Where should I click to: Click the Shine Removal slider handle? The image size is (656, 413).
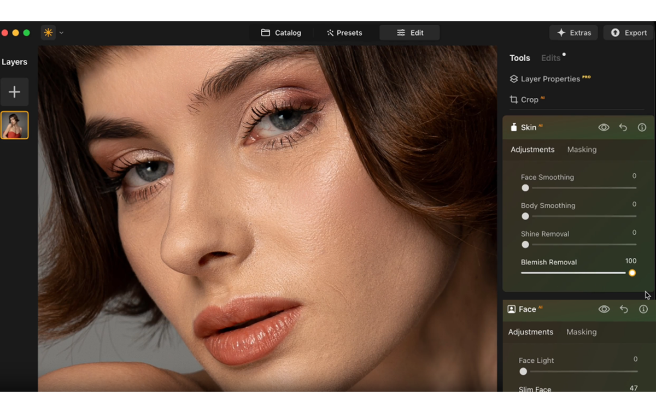pos(525,245)
